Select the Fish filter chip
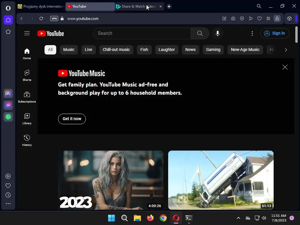 coord(144,50)
